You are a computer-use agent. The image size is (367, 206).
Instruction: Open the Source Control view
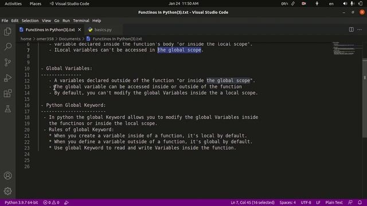(7, 62)
